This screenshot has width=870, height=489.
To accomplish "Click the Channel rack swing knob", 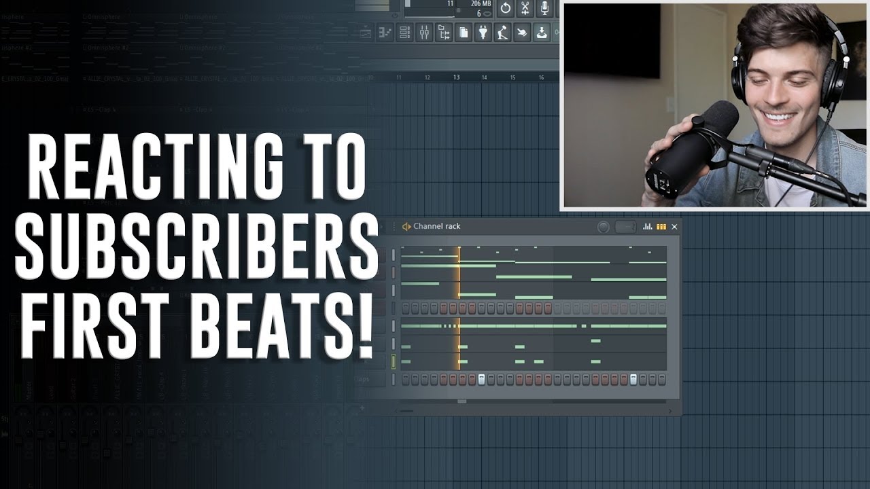I will click(604, 227).
